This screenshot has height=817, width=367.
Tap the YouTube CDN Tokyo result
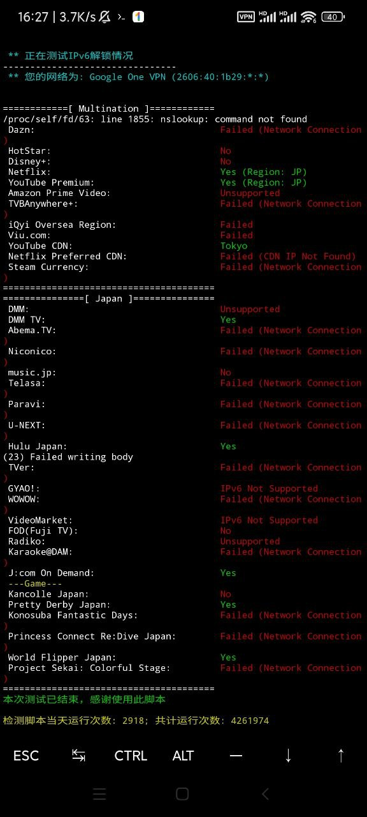tap(234, 246)
